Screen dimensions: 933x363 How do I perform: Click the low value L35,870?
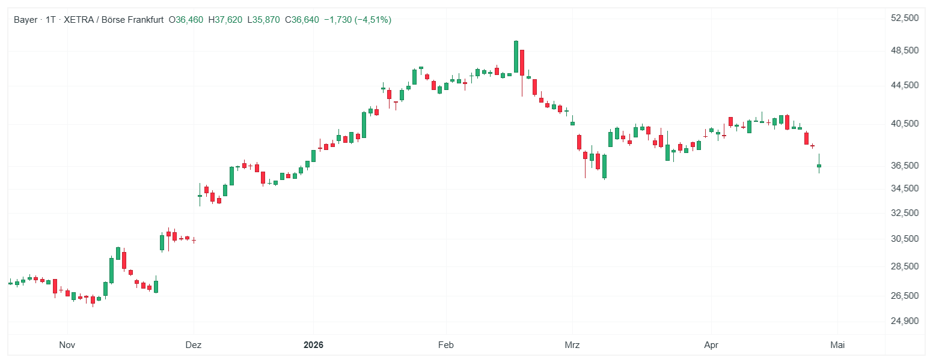[263, 20]
